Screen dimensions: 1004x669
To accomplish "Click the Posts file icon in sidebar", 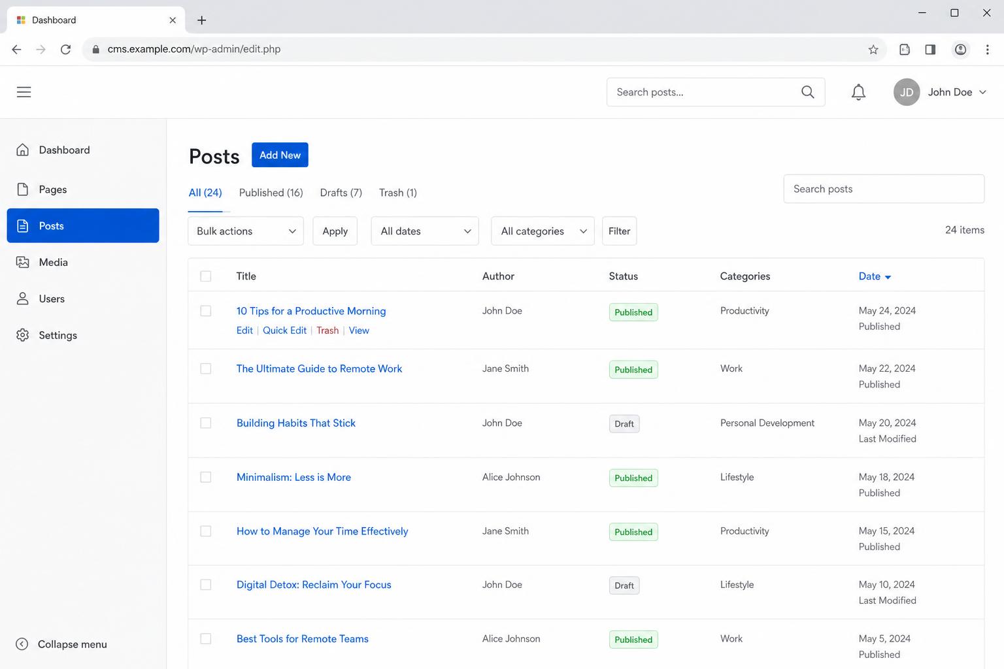I will 23,226.
